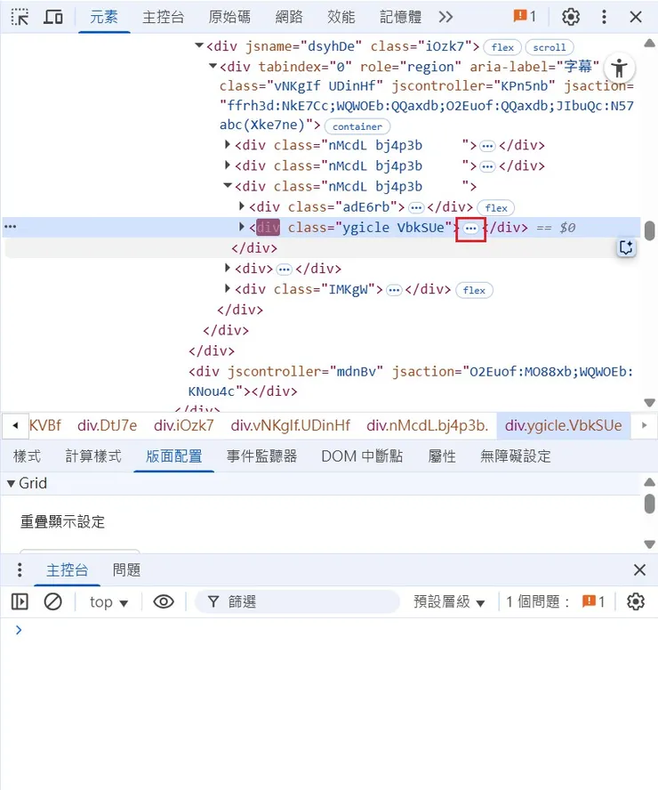Toggle the container badge under the region div
Image resolution: width=658 pixels, height=790 pixels.
357,126
